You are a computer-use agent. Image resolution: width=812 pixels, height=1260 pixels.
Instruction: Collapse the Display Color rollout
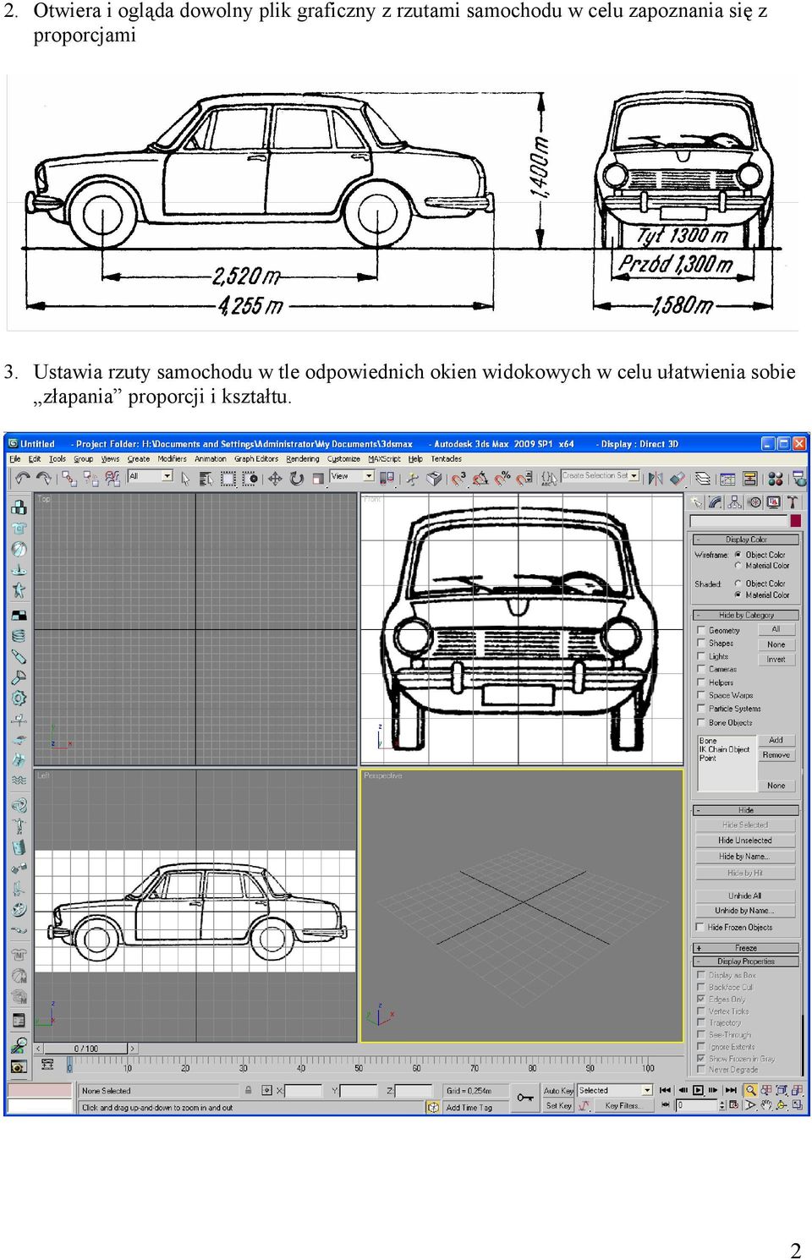(x=746, y=539)
